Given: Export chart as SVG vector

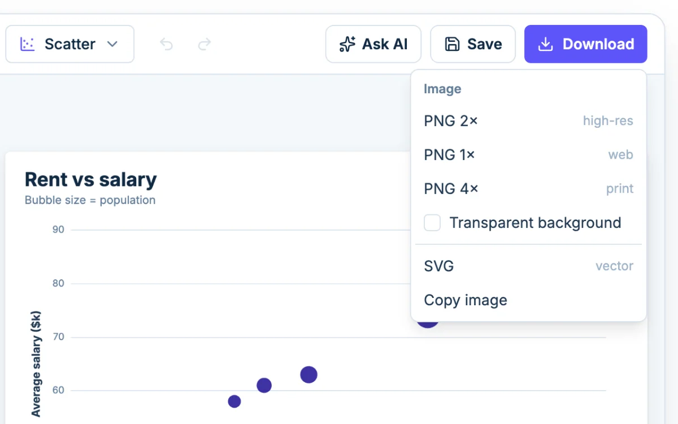Looking at the screenshot, I should [x=528, y=266].
